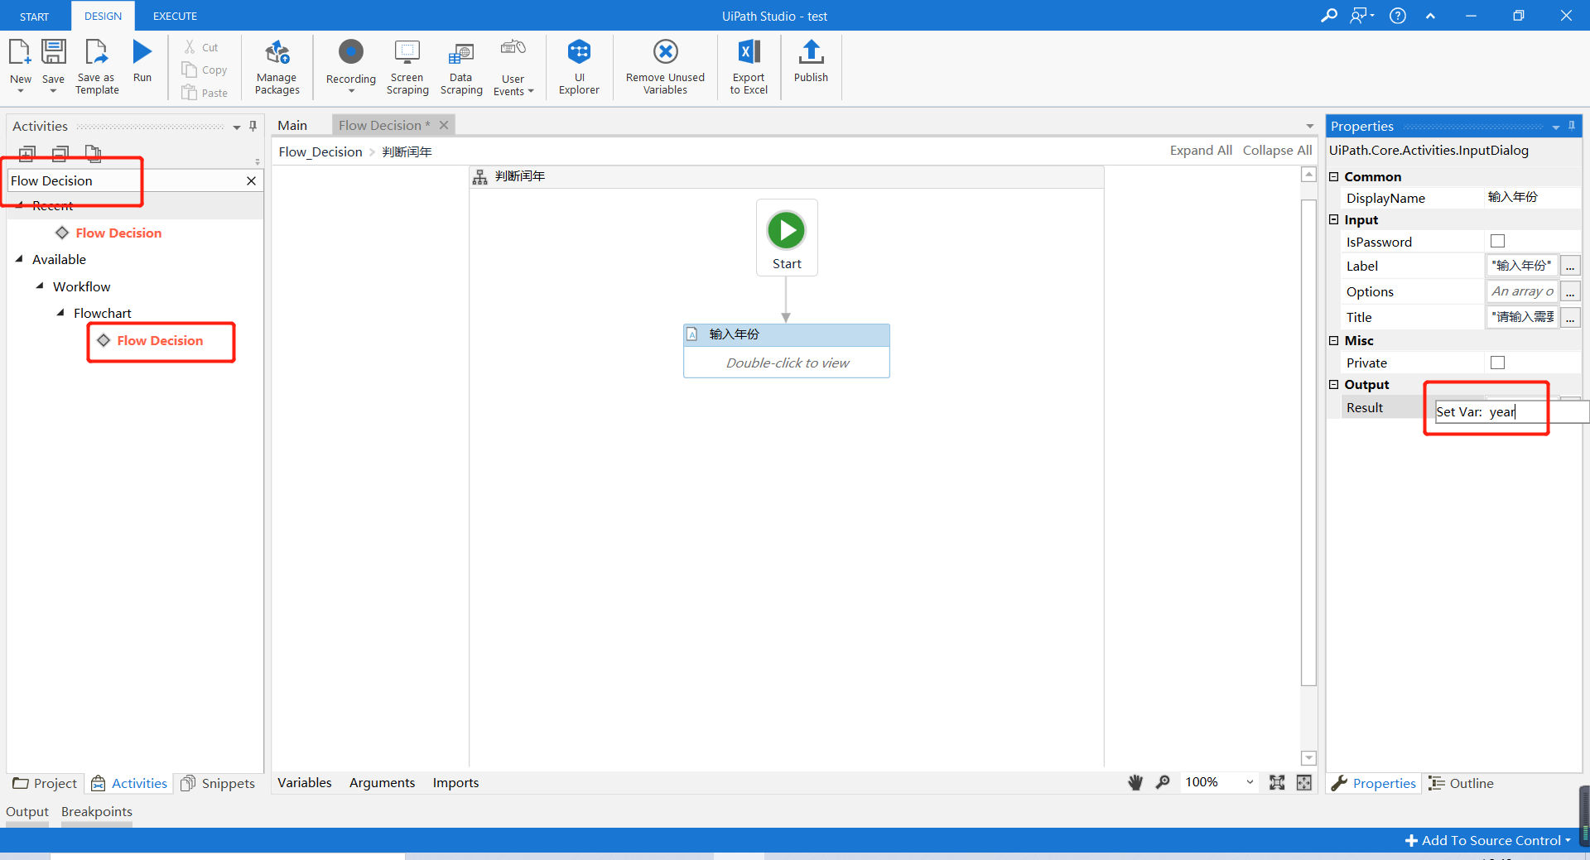Enable the IsPassword checkbox
Image resolution: width=1590 pixels, height=860 pixels.
tap(1496, 241)
